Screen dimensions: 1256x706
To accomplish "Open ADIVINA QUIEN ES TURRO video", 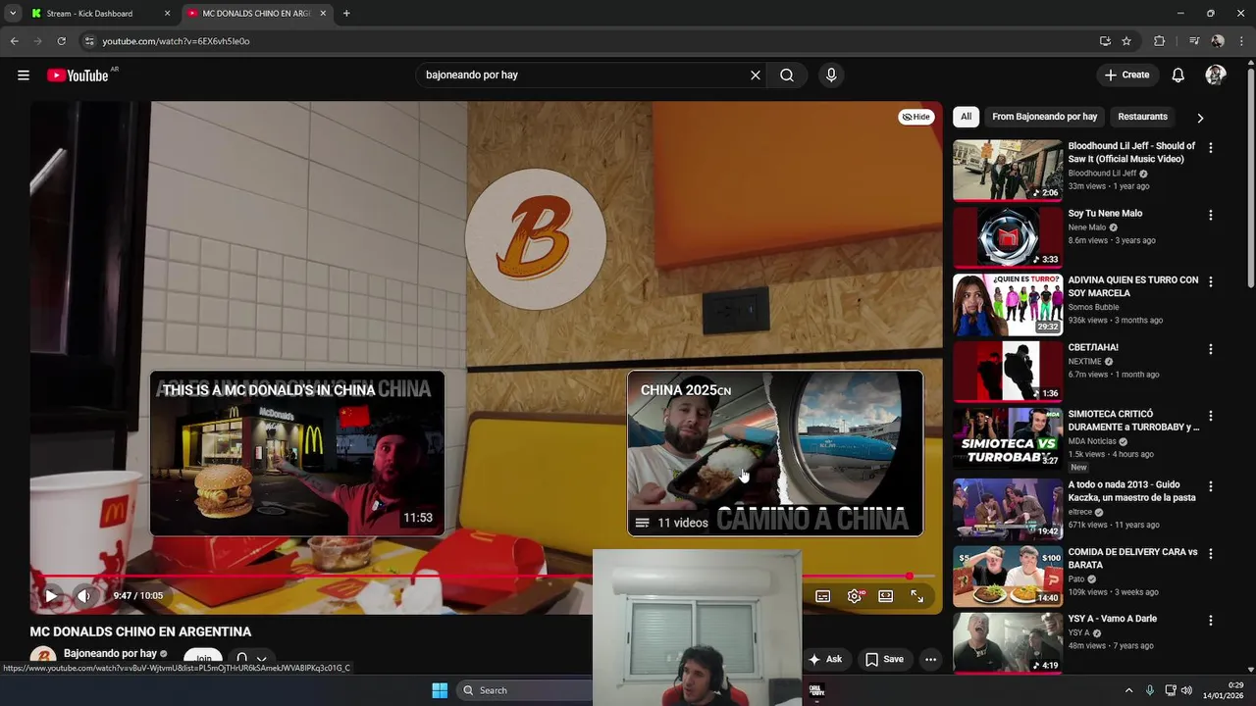I will (x=1008, y=305).
